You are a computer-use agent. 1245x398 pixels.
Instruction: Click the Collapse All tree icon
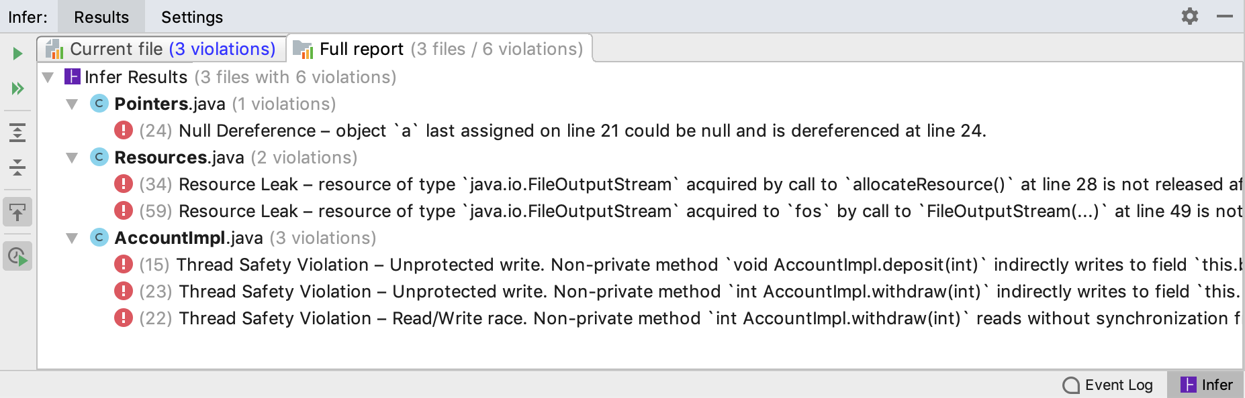[x=17, y=167]
